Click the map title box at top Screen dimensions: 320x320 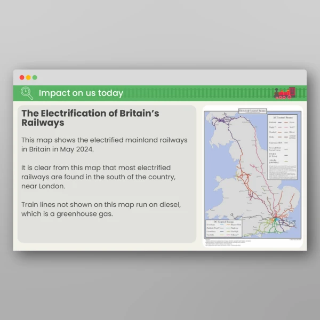253,111
